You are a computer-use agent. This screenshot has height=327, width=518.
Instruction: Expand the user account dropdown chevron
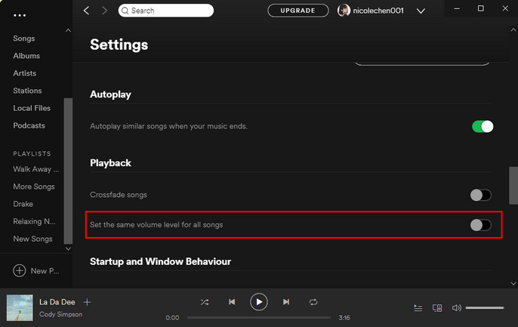[x=421, y=11]
